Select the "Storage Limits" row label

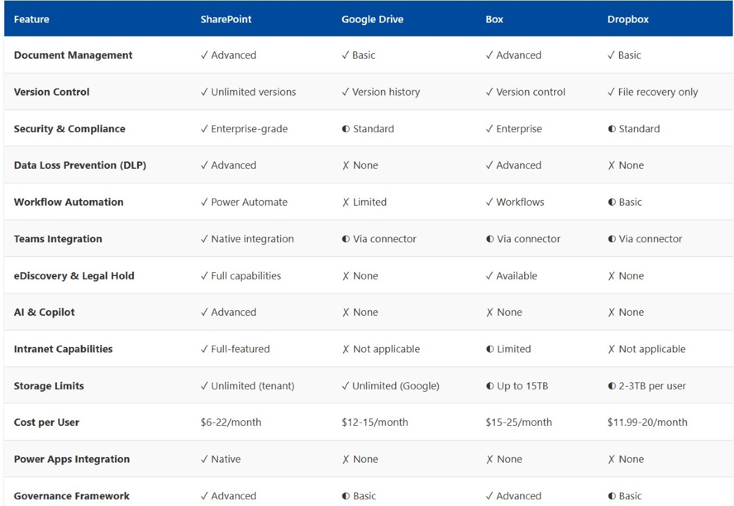coord(48,385)
